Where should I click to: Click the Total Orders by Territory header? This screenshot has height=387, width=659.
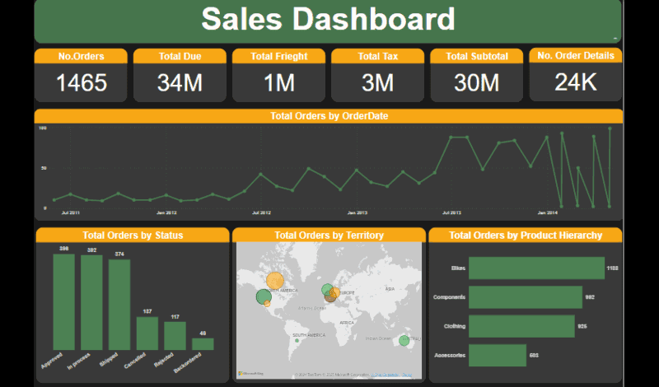(329, 235)
